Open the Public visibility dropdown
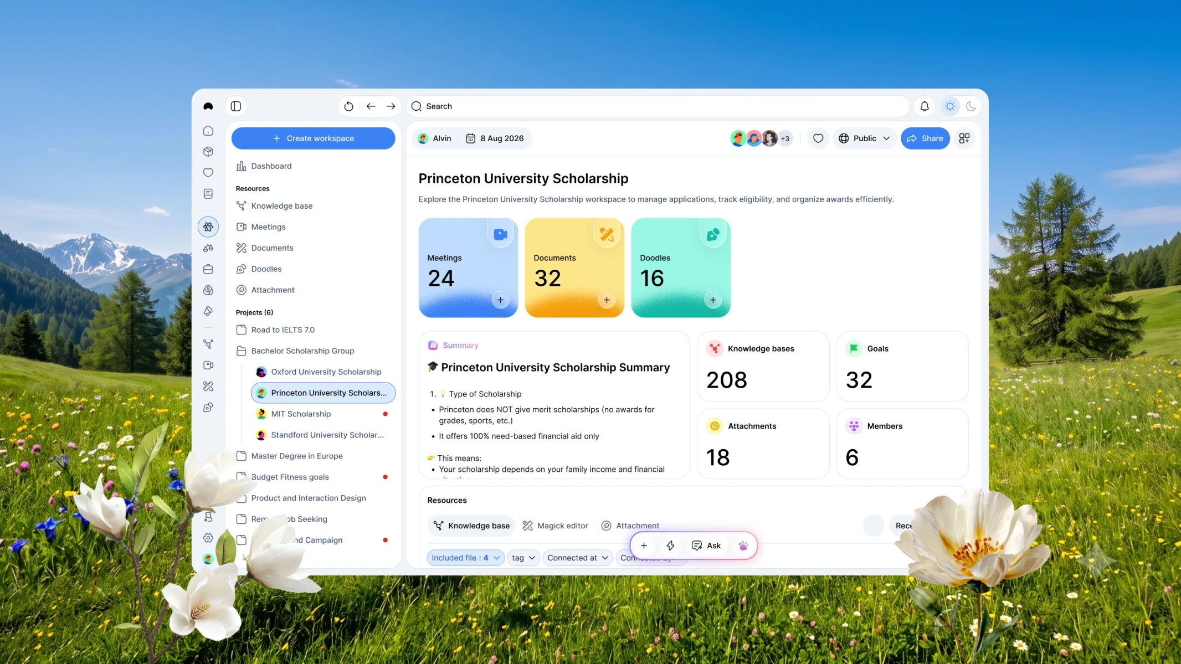The width and height of the screenshot is (1181, 664). [864, 138]
